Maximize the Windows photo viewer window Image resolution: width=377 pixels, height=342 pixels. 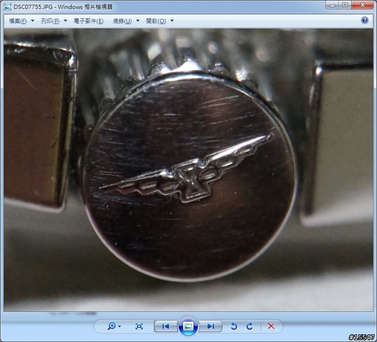(x=345, y=5)
